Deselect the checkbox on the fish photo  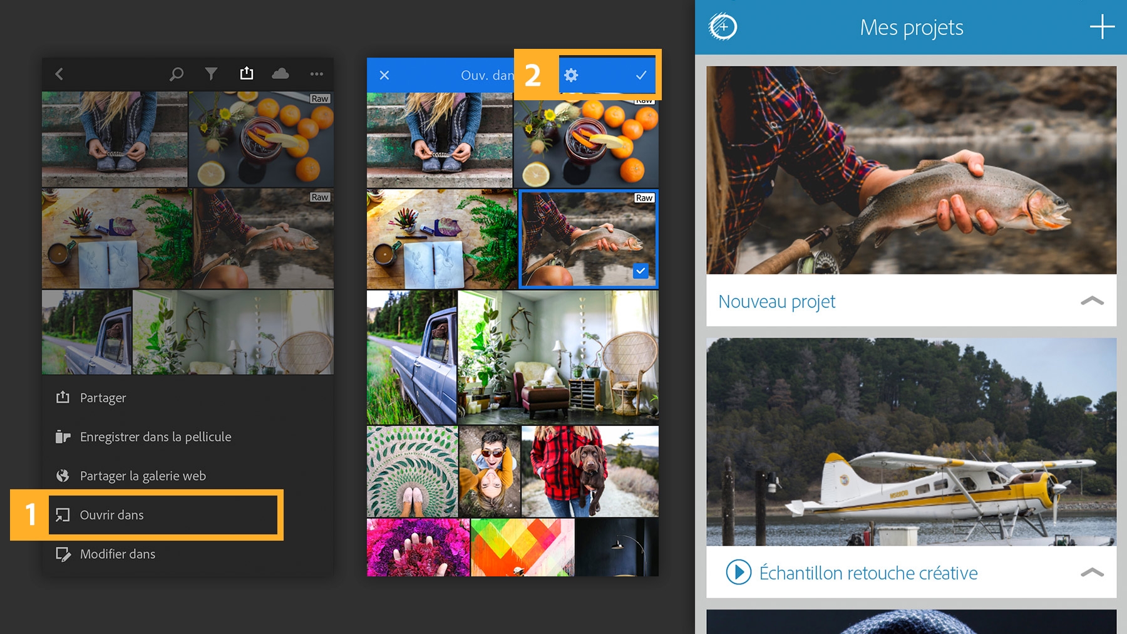(x=640, y=271)
